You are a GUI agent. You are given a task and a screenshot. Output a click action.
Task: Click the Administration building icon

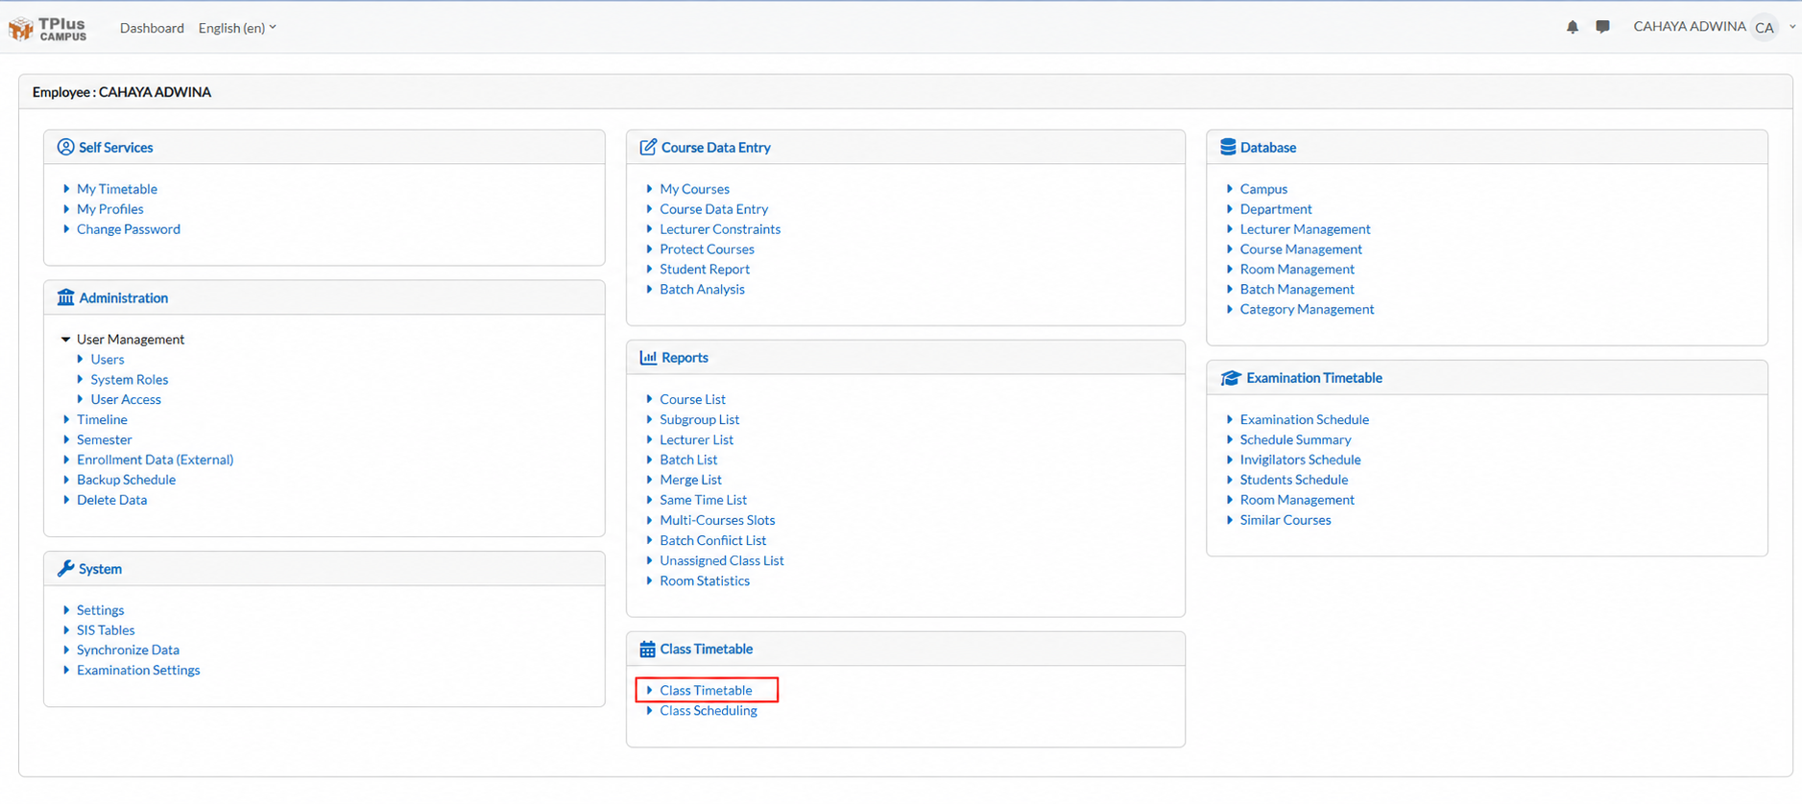[65, 297]
